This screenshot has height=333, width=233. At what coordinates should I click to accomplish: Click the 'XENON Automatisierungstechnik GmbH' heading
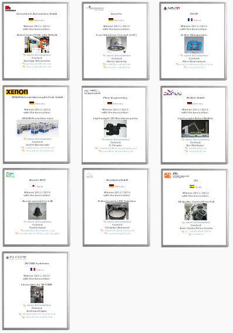click(x=38, y=97)
